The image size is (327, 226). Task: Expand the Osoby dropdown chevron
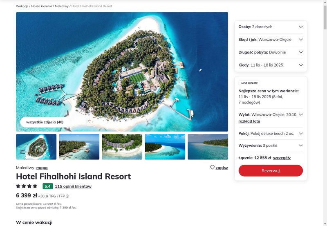click(301, 27)
